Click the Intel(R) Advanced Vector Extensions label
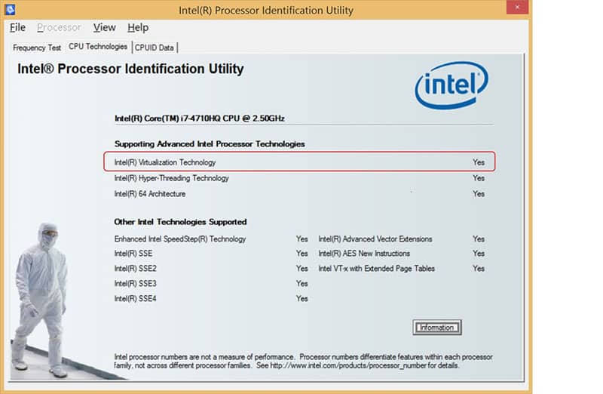The height and width of the screenshot is (394, 603). [x=375, y=239]
